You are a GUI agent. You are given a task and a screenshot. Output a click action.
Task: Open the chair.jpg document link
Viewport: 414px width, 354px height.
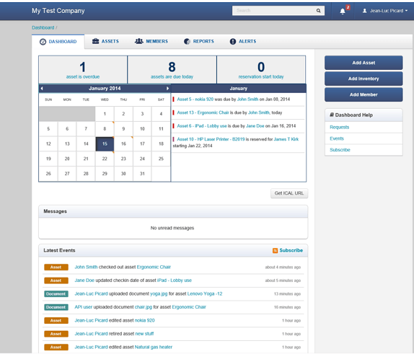144,307
